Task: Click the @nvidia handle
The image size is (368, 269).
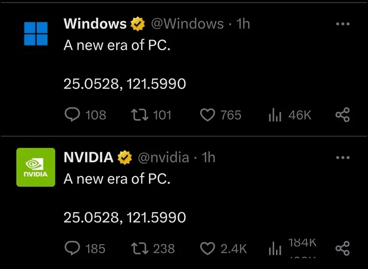Action: [x=163, y=158]
